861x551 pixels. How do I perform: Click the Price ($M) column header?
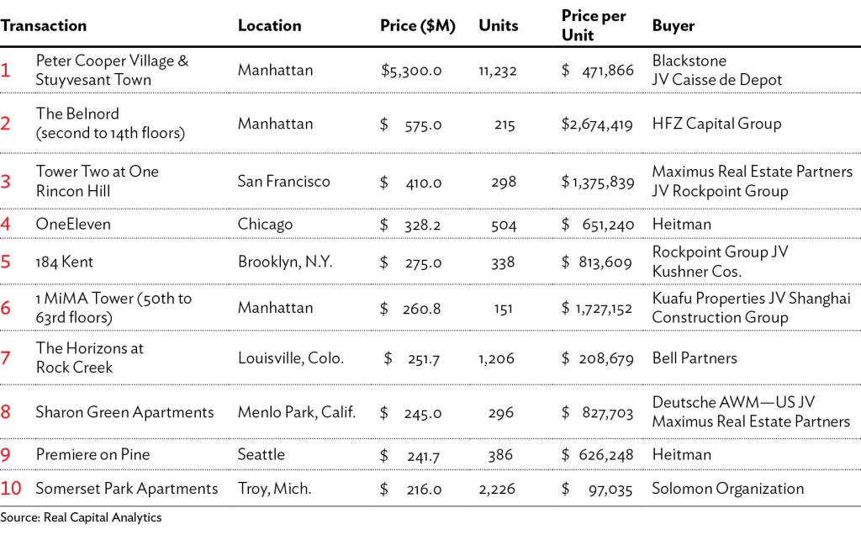click(417, 25)
